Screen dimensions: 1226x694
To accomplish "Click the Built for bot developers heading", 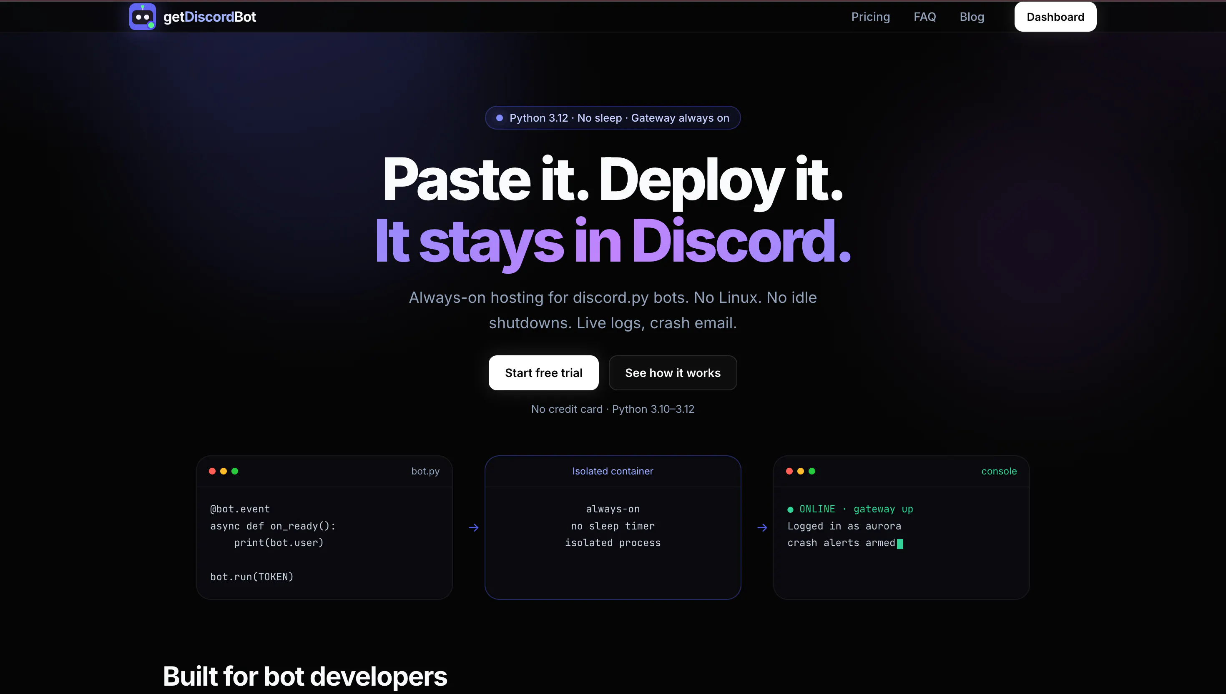I will click(305, 676).
